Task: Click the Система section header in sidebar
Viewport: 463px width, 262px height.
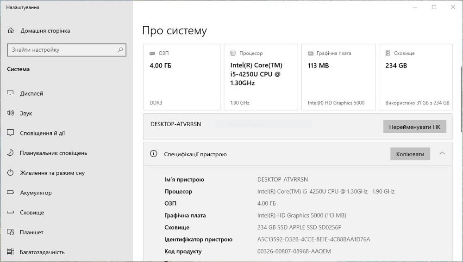Action: click(19, 69)
